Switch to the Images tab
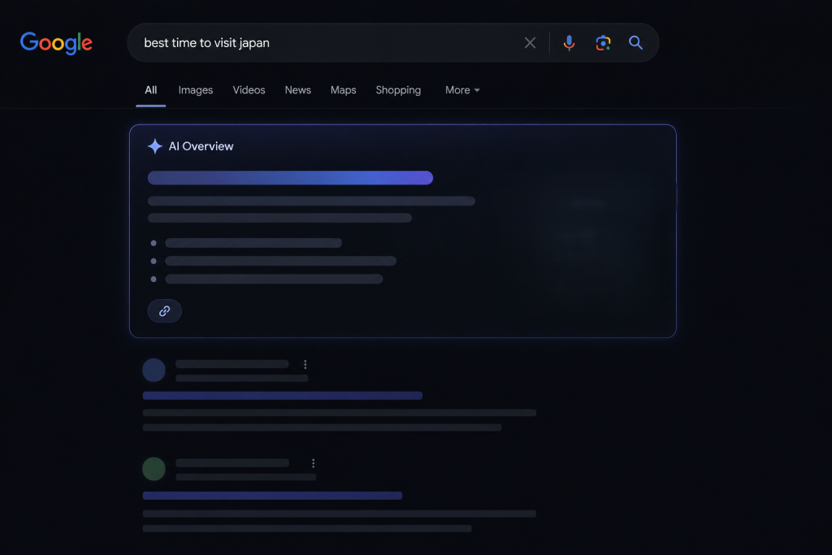This screenshot has width=832, height=555. pos(195,90)
